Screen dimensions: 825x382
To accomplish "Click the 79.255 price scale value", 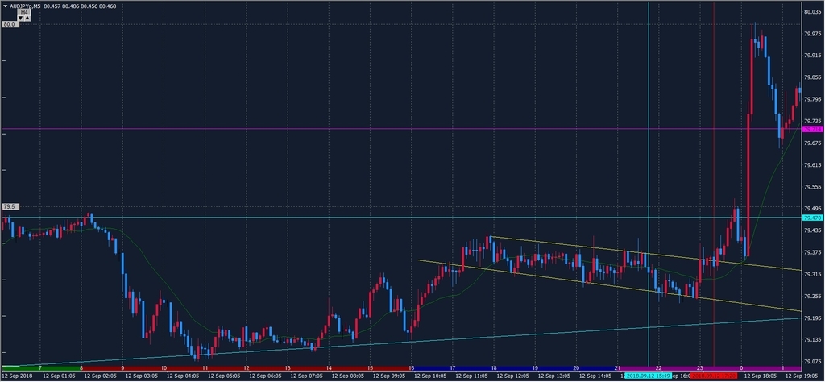I will click(814, 296).
